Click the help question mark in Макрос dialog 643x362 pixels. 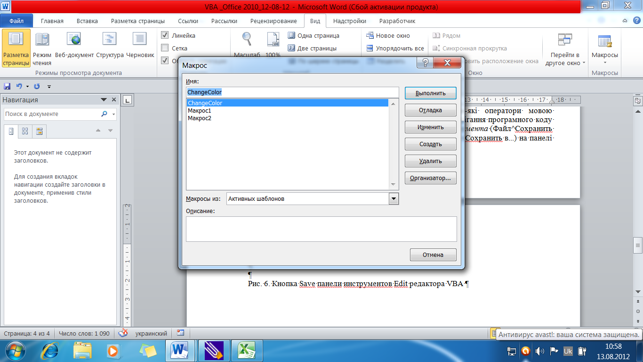[x=425, y=63]
